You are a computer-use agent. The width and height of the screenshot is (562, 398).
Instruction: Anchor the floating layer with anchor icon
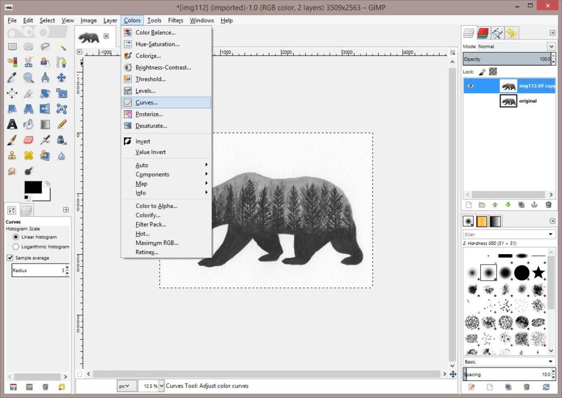534,205
